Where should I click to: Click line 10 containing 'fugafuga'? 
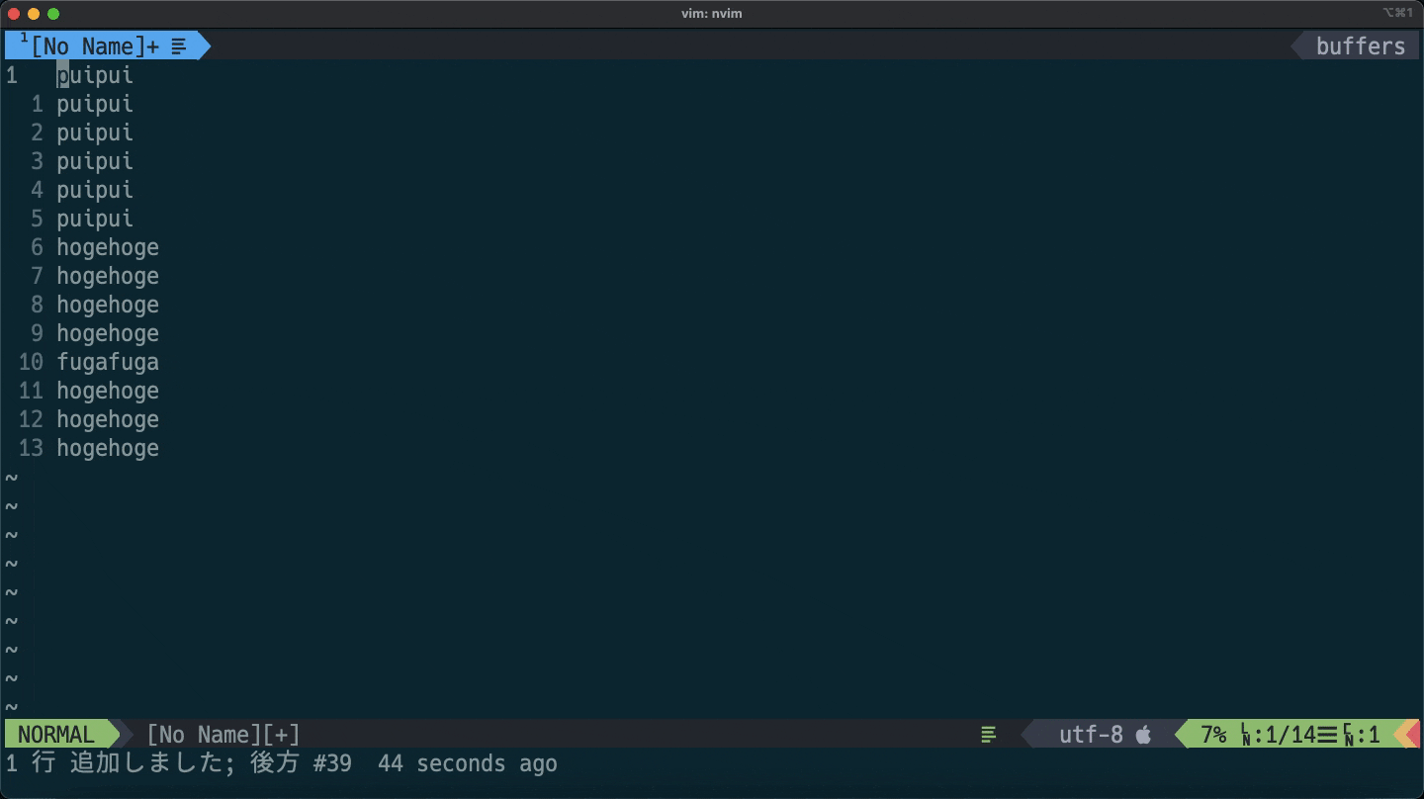[108, 362]
